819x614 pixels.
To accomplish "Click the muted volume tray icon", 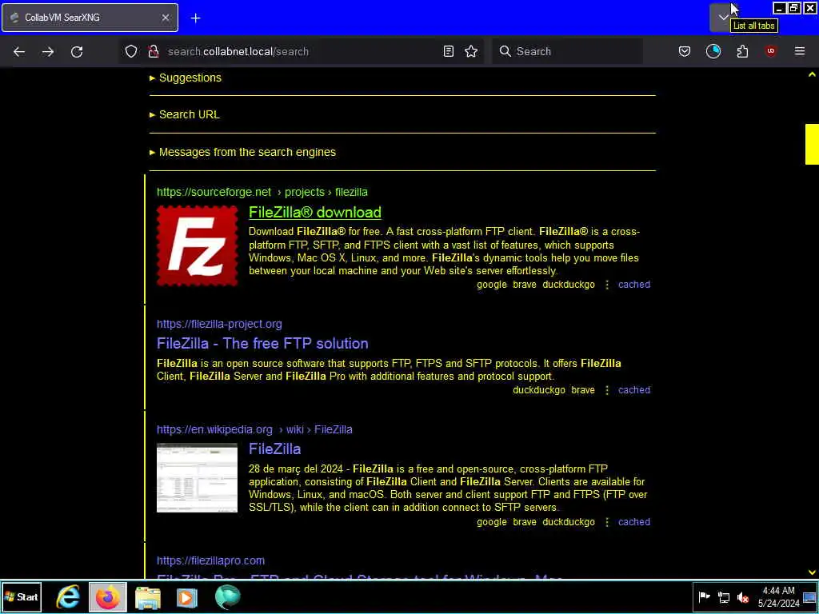I will pos(742,597).
